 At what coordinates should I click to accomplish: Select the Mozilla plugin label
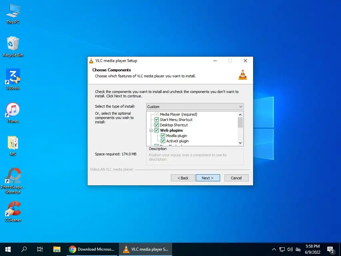[176, 136]
